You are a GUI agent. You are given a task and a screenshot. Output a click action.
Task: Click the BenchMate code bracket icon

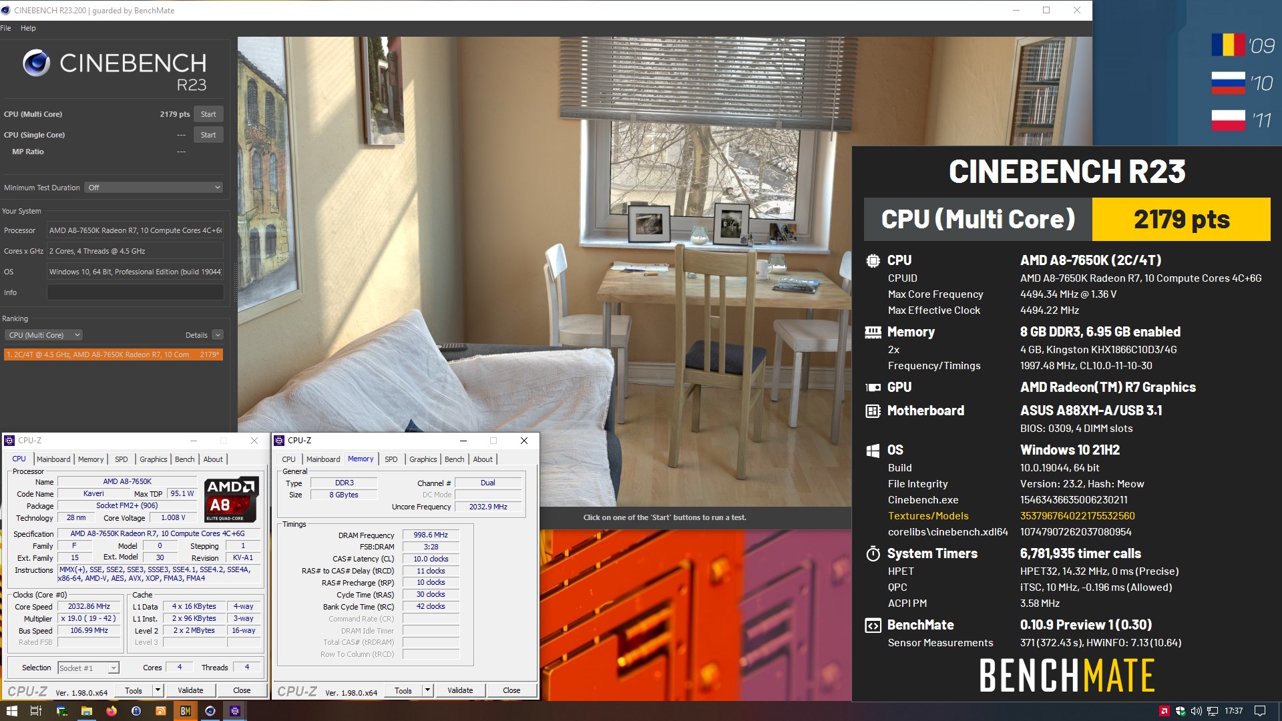tap(873, 625)
